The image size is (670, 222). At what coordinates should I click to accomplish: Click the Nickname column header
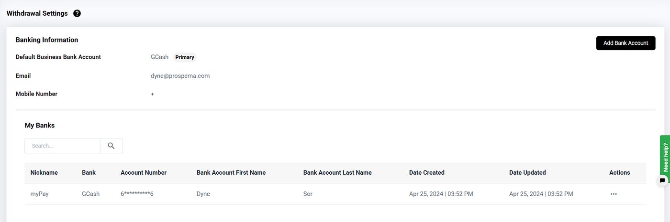point(44,172)
